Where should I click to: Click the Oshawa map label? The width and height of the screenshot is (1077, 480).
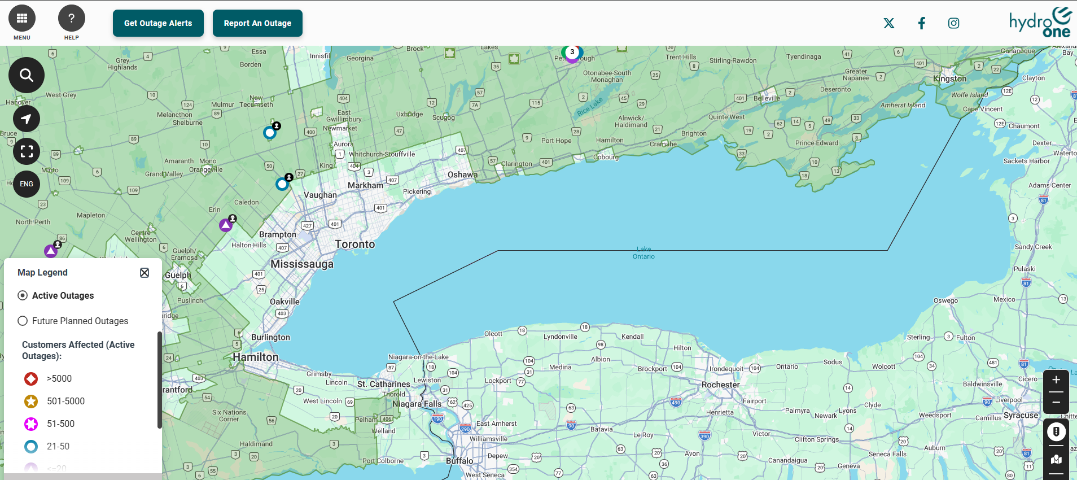[462, 174]
